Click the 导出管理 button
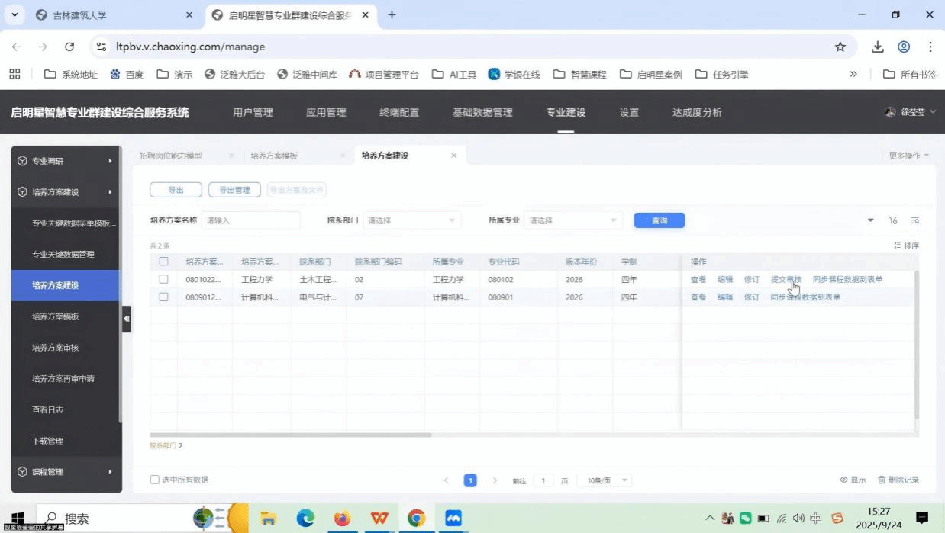This screenshot has width=945, height=533. [234, 190]
